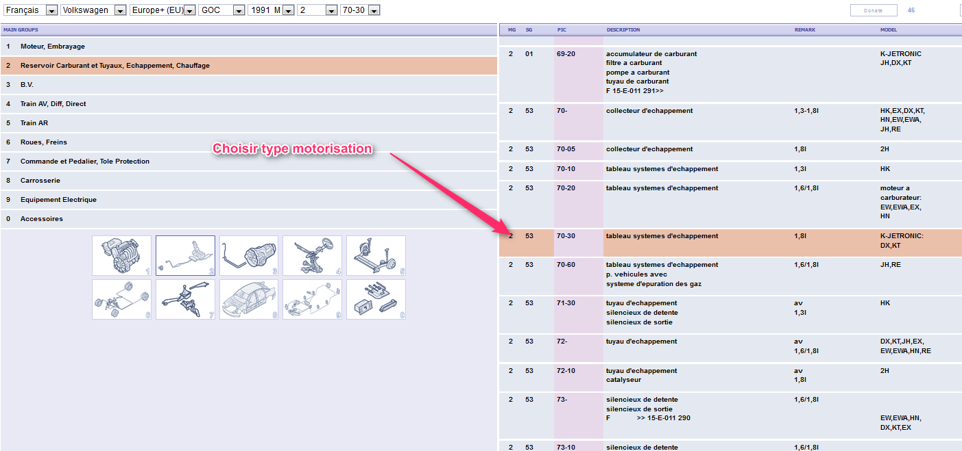Click the accessories thumbnail image
The width and height of the screenshot is (962, 451).
pyautogui.click(x=376, y=299)
